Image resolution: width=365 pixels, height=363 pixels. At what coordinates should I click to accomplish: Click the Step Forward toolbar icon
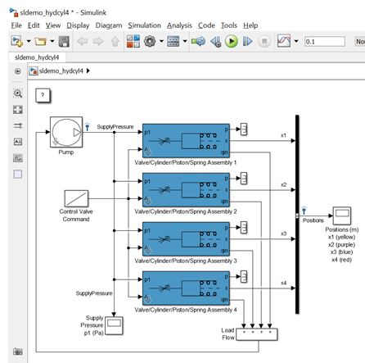[247, 42]
